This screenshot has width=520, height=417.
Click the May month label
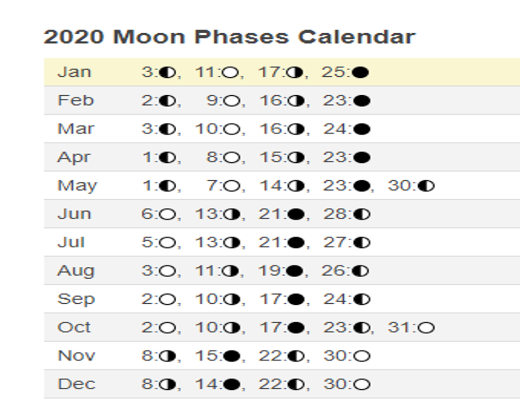77,186
